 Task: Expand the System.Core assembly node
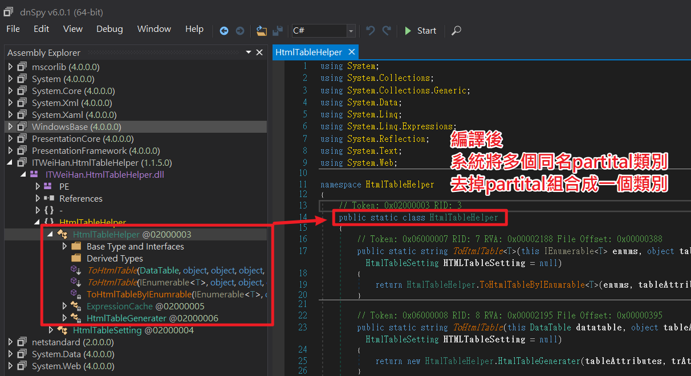tap(10, 91)
